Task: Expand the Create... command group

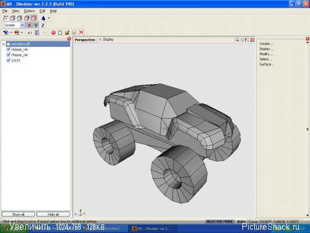Action: [x=266, y=43]
